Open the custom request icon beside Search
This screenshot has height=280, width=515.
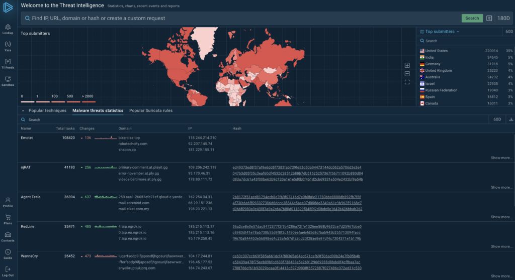(489, 19)
